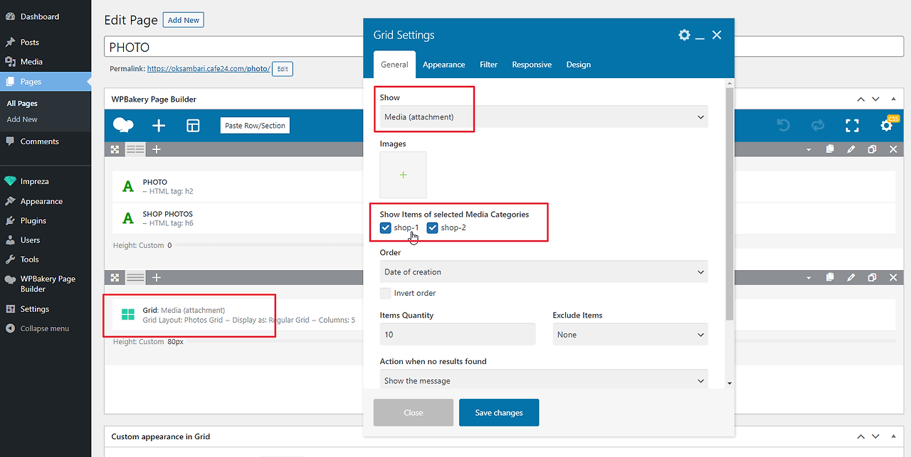Click move handle of first row
The width and height of the screenshot is (911, 457).
click(x=115, y=149)
